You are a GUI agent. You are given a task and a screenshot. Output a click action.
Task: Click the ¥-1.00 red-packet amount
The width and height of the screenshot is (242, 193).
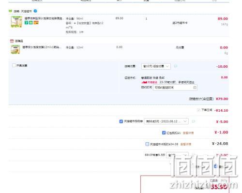[x=221, y=133]
